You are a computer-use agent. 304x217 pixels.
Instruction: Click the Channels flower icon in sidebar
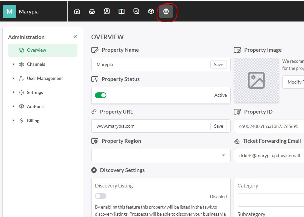click(x=22, y=64)
